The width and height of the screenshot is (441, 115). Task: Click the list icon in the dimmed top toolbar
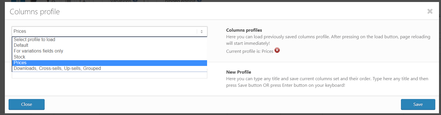pyautogui.click(x=68, y=1)
